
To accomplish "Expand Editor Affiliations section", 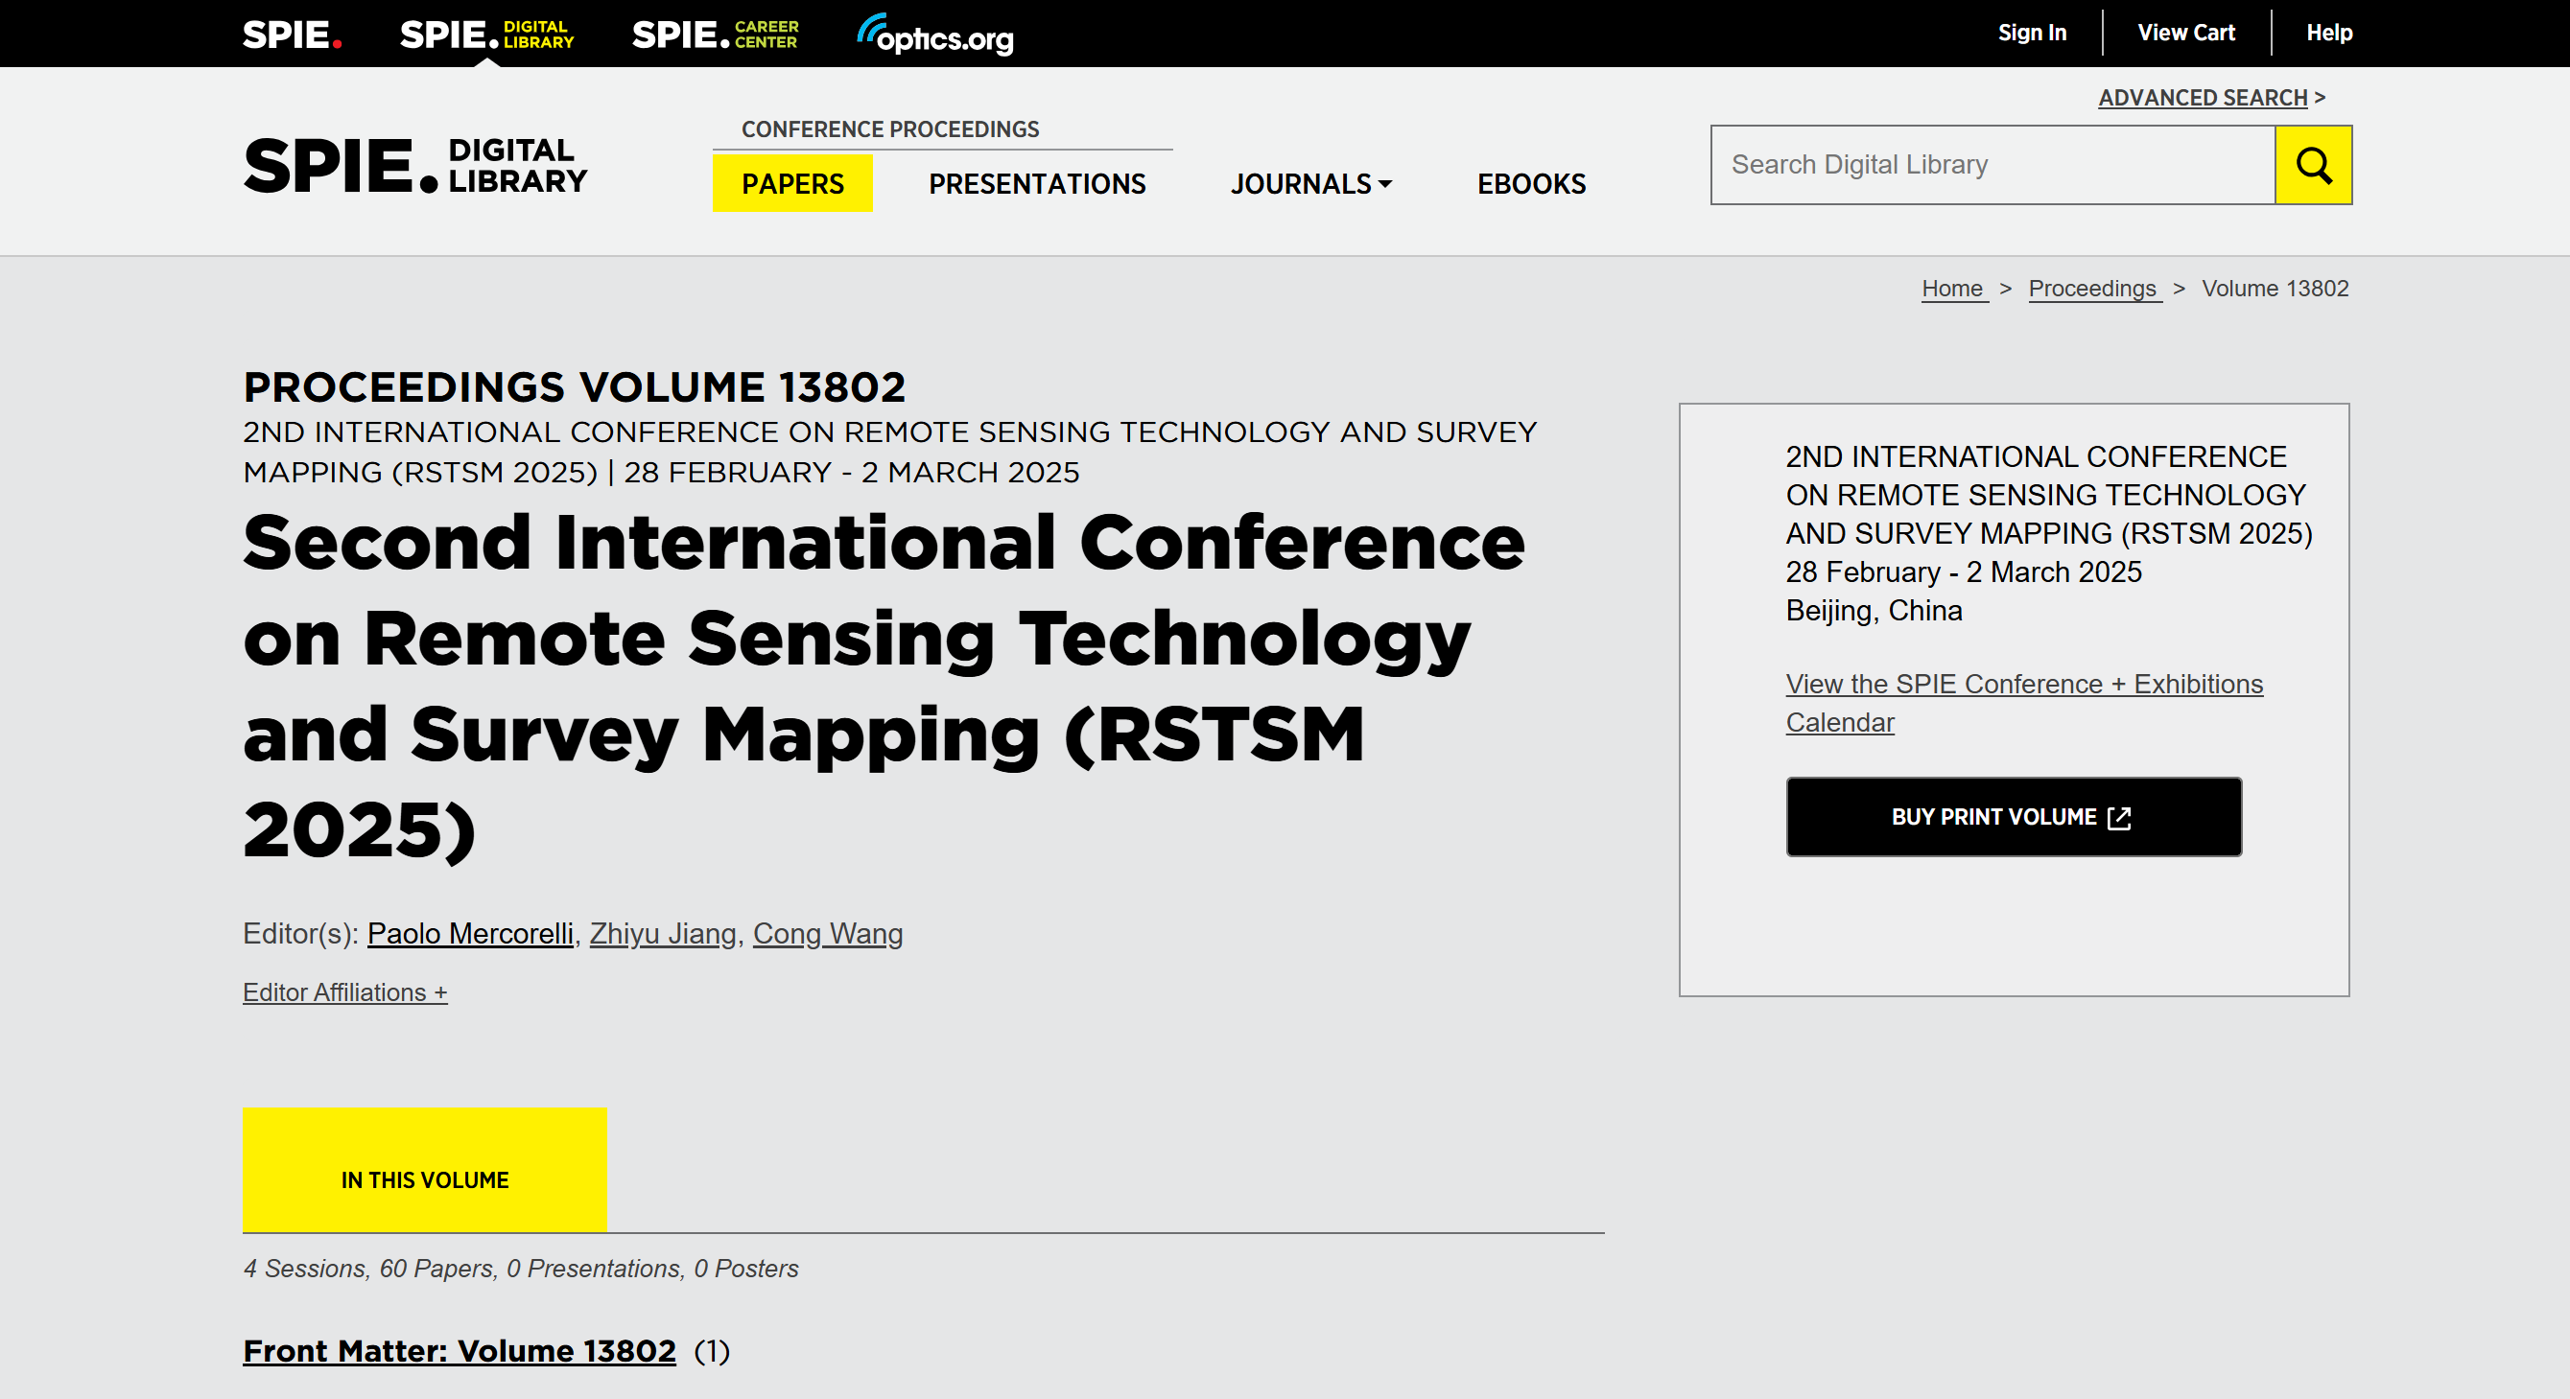I will coord(345,992).
